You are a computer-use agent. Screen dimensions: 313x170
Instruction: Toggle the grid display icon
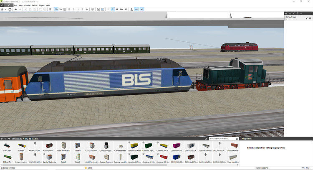point(65,9)
